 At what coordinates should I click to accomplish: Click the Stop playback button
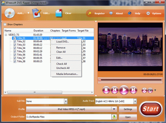pyautogui.click(x=106, y=90)
